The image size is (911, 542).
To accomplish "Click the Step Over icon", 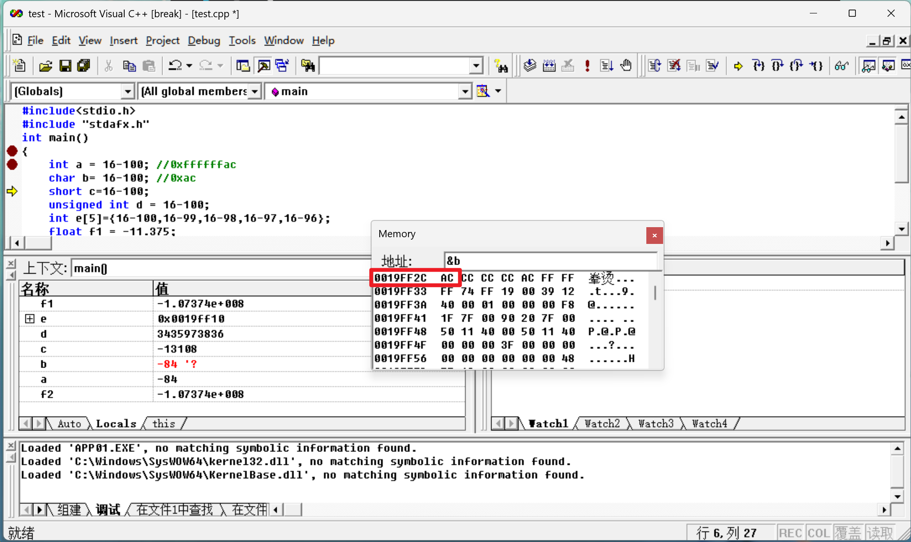I will pyautogui.click(x=777, y=66).
